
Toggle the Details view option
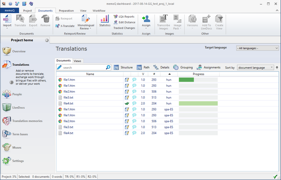161,67
